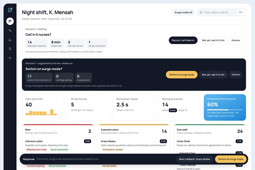The height and width of the screenshot is (170, 255).
Task: Click Not yet, ask in 2 min for surge mode
Action: 213,75
